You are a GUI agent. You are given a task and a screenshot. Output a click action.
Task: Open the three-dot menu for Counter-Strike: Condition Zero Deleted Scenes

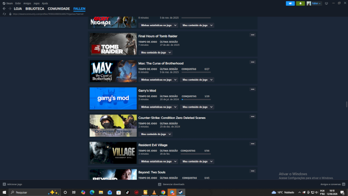pyautogui.click(x=253, y=117)
